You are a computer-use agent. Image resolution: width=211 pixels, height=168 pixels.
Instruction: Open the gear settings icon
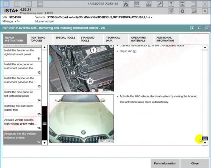(182, 11)
